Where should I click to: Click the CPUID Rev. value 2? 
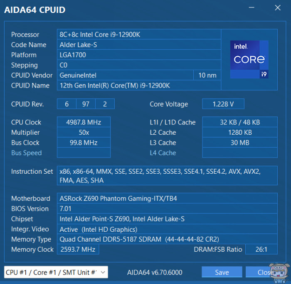point(105,104)
